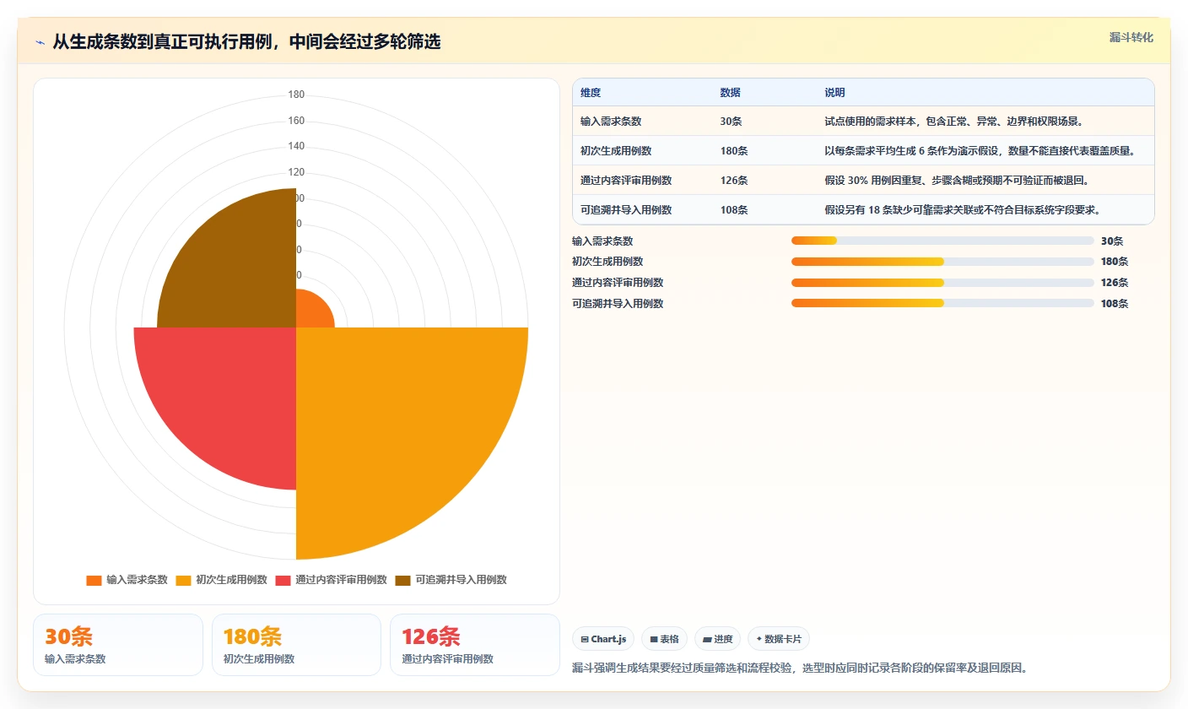Toggle 初次生成用例数 legend item in chart
This screenshot has width=1188, height=709.
(x=222, y=580)
